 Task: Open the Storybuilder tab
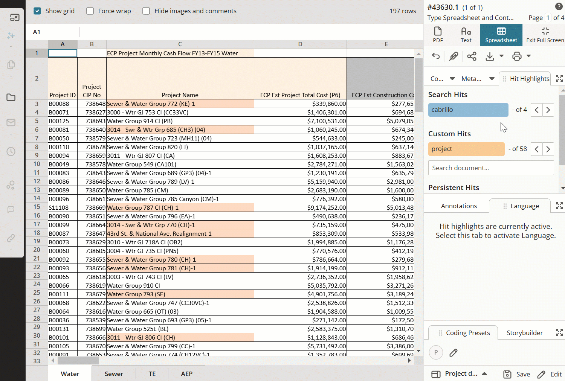524,333
